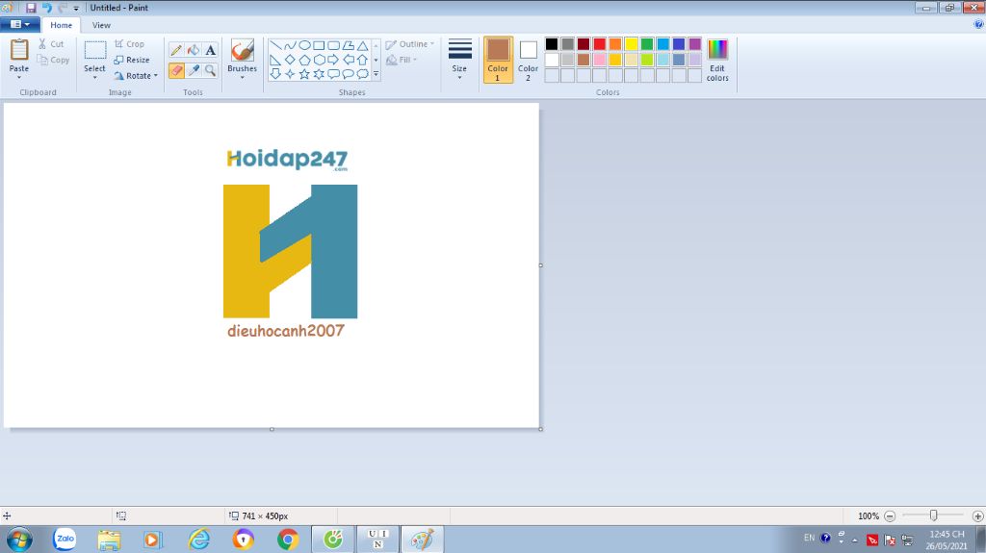Select the Oval callout shape
Screen dimensions: 986x553
click(348, 74)
